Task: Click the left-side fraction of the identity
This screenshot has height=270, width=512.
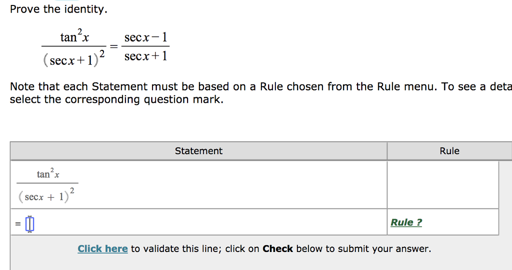Action: point(74,47)
